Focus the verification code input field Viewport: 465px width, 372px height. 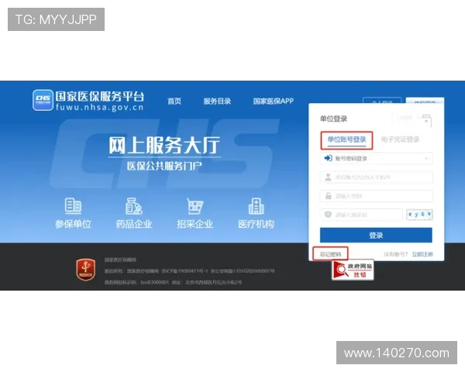point(361,215)
